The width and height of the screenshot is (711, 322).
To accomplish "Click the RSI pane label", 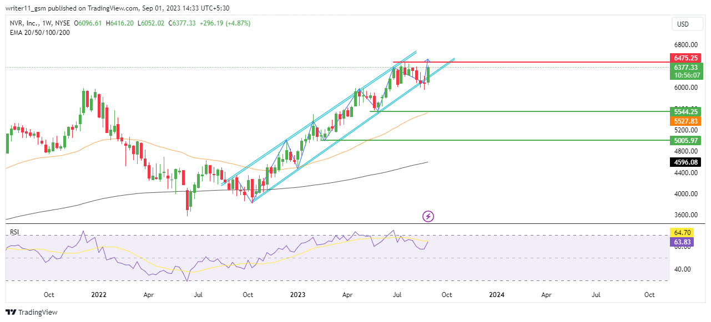I will [15, 232].
